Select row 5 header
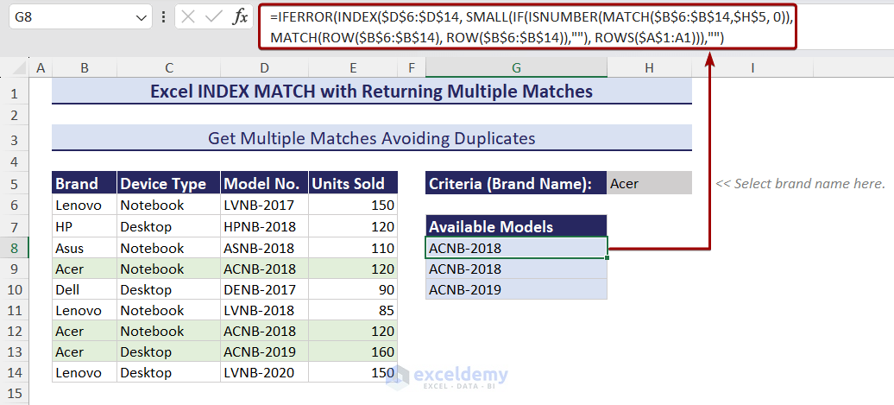The width and height of the screenshot is (894, 405). pos(15,183)
